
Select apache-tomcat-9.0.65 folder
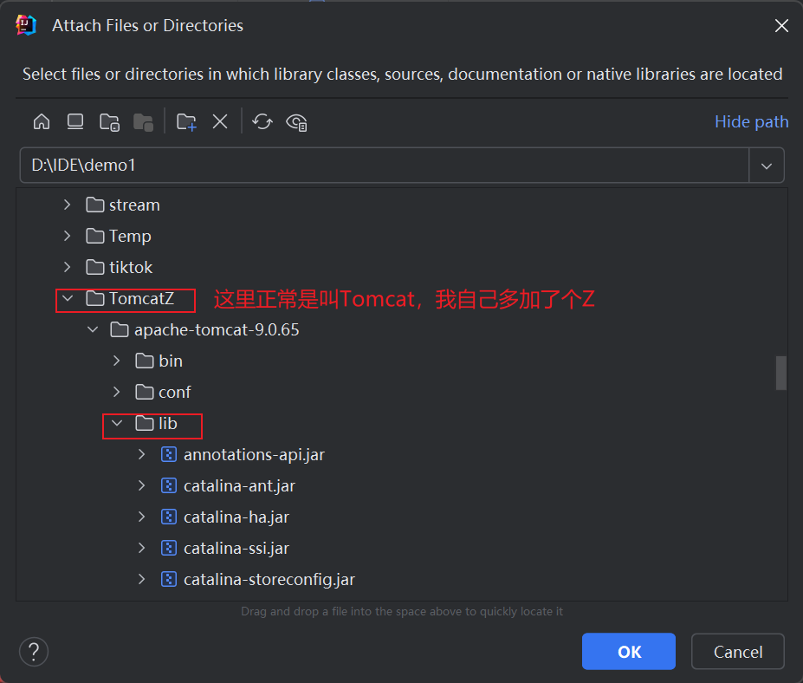[x=217, y=330]
